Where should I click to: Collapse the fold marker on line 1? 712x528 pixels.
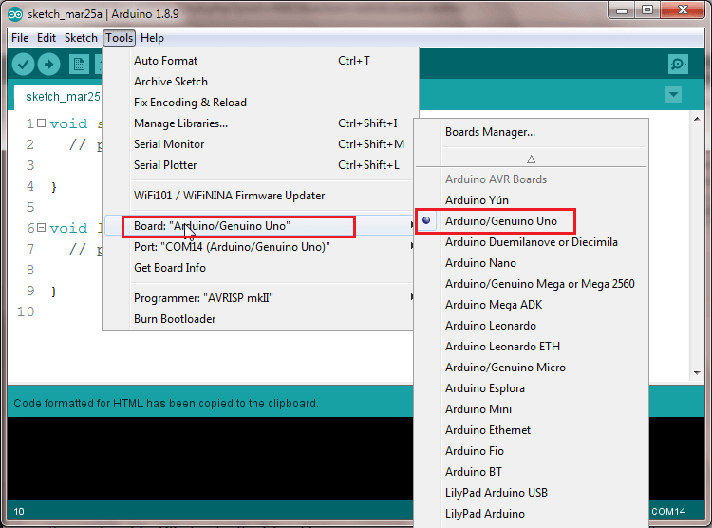point(42,123)
